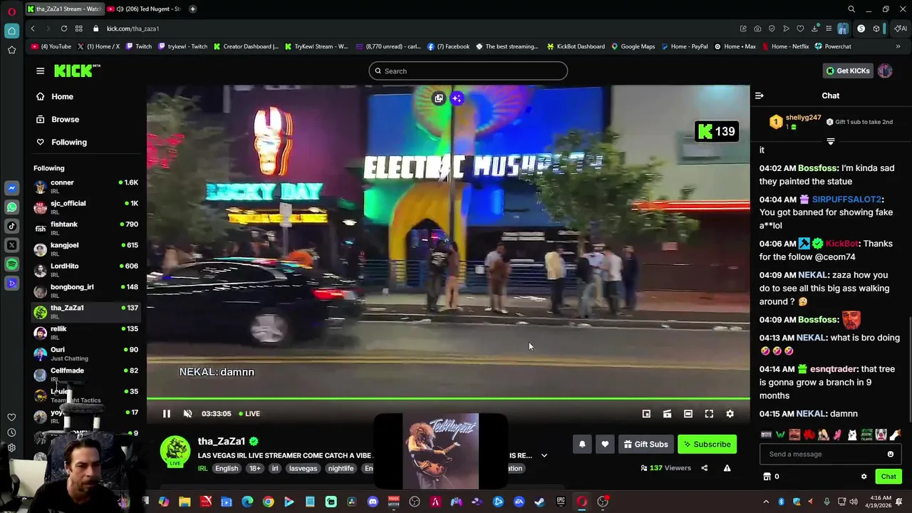Screen dimensions: 912x513
Task: Pause the live stream video
Action: [x=167, y=414]
